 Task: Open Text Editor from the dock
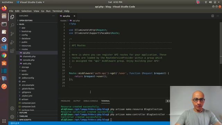click(x=4, y=32)
